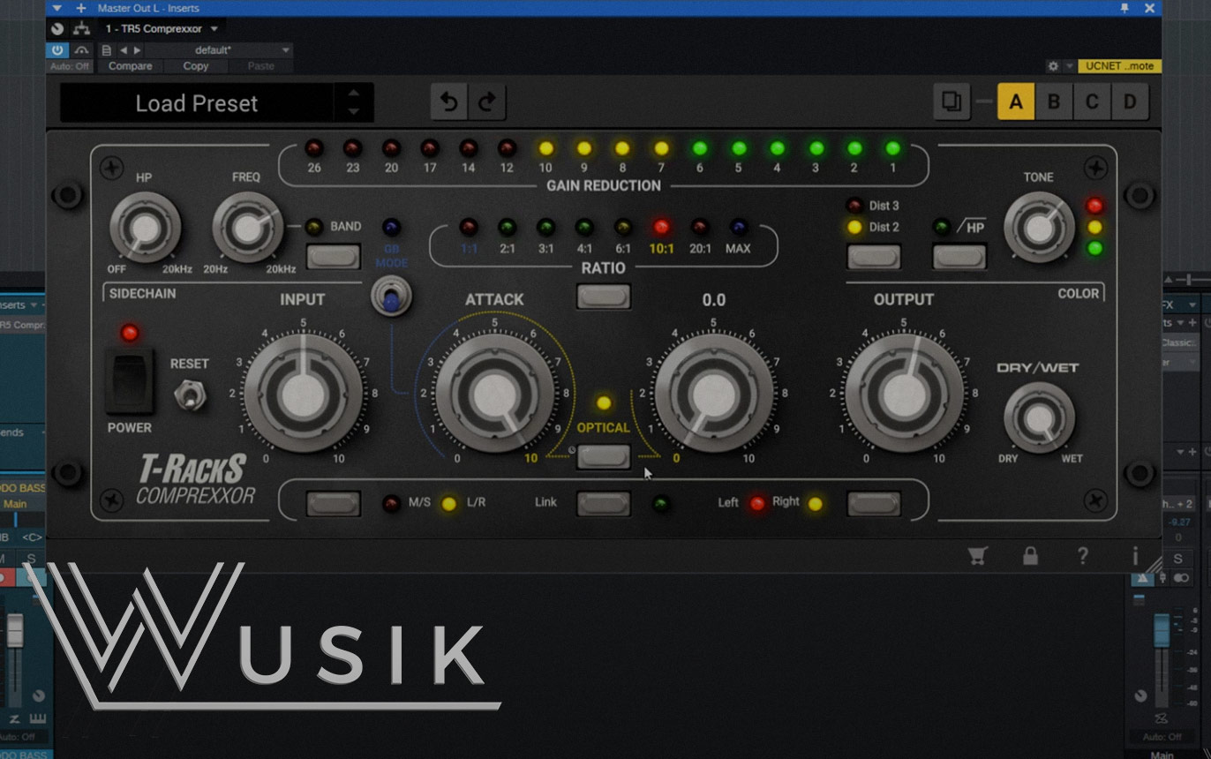1211x759 pixels.
Task: Switch to preset slot B
Action: [1053, 101]
